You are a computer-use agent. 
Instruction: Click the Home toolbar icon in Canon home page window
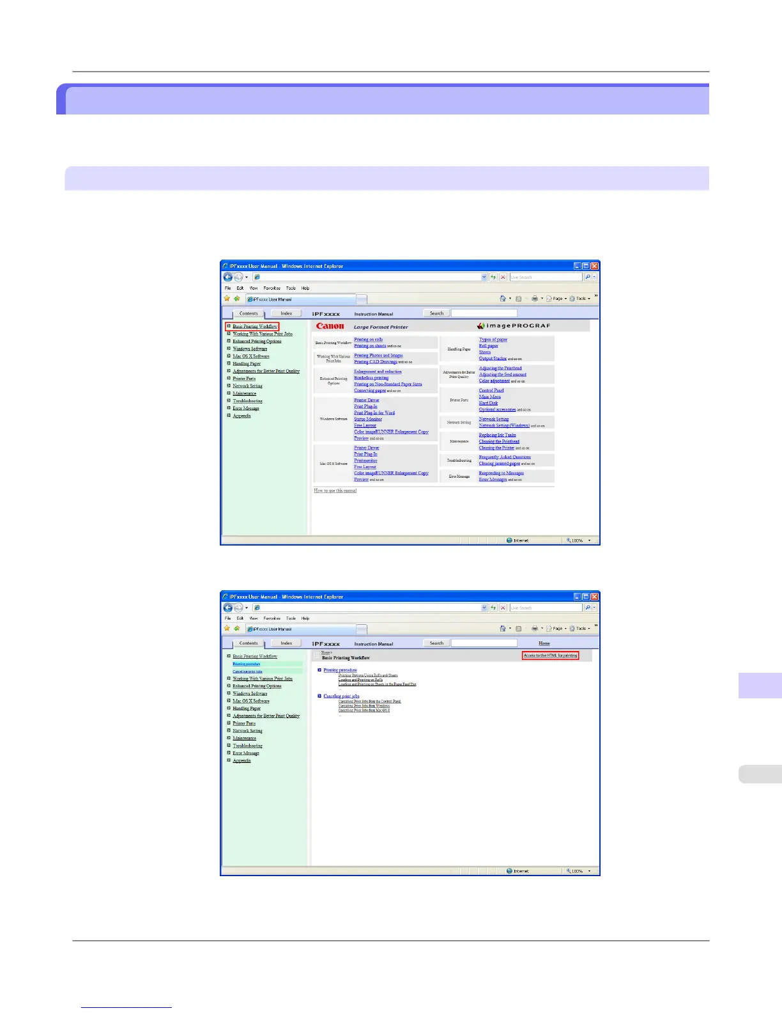pos(503,299)
